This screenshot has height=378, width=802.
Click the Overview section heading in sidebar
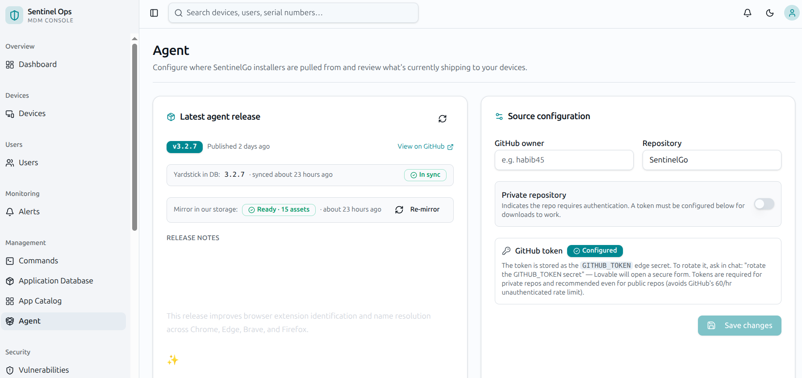[20, 46]
